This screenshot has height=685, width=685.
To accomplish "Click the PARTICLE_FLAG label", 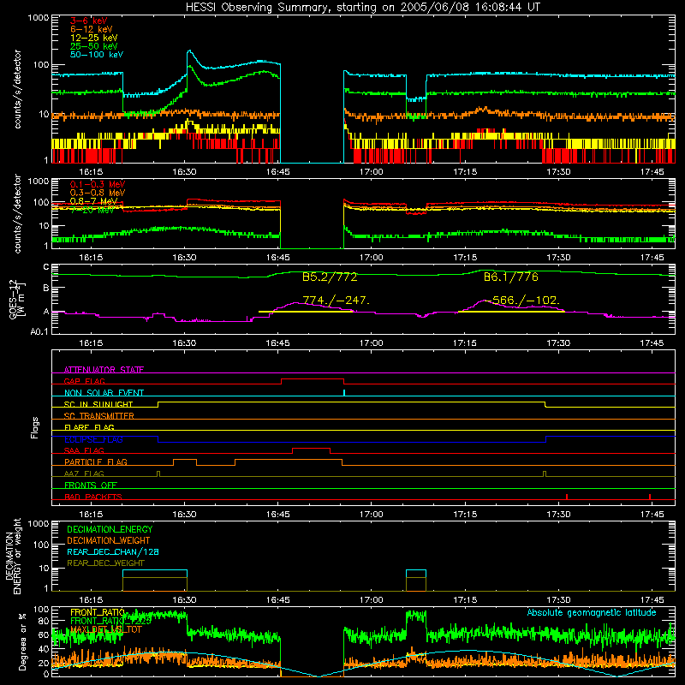I will tap(96, 462).
